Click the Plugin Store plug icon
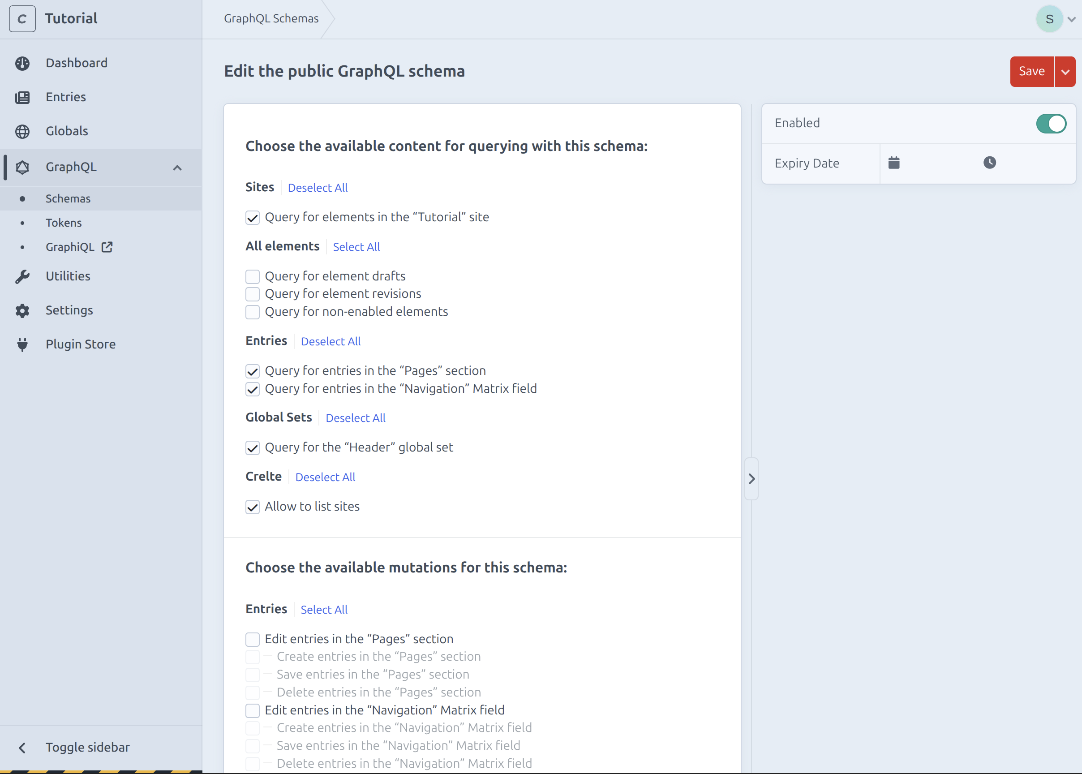Image resolution: width=1082 pixels, height=774 pixels. click(22, 344)
